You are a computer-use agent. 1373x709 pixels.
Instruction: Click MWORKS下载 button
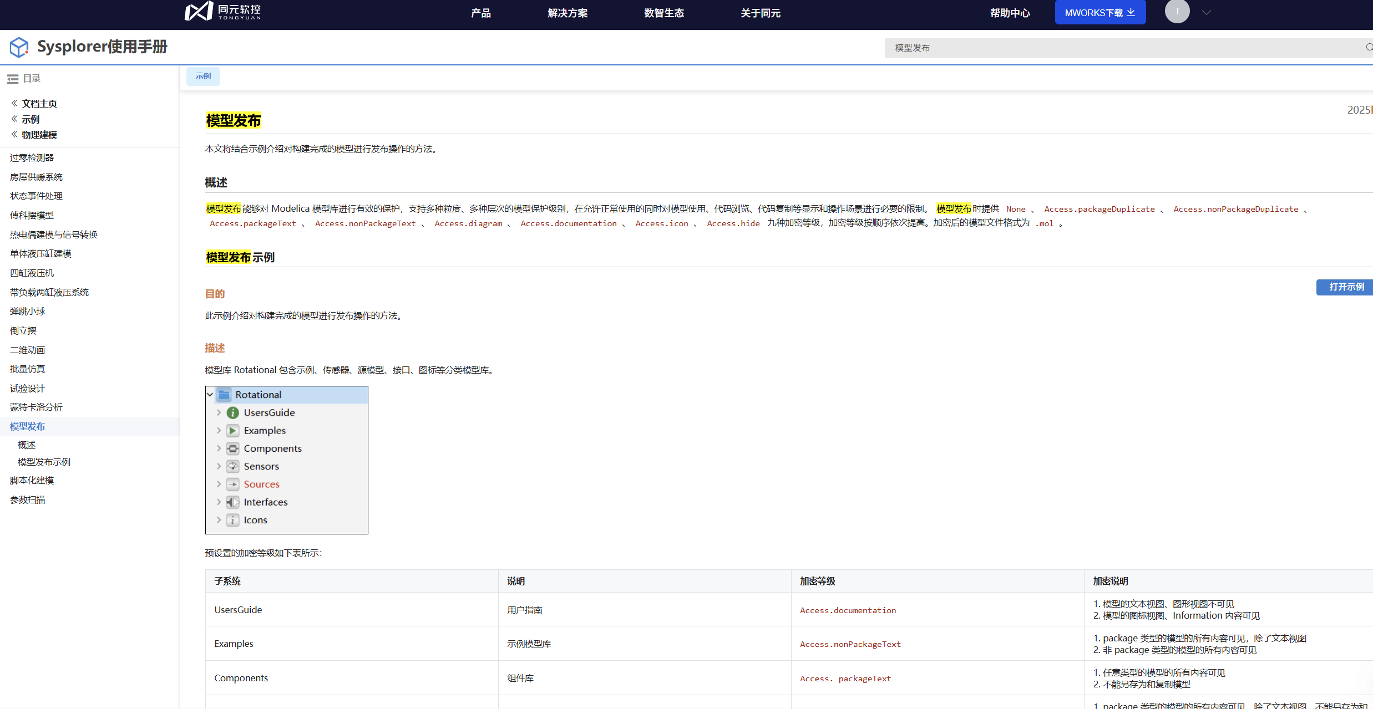[1100, 12]
